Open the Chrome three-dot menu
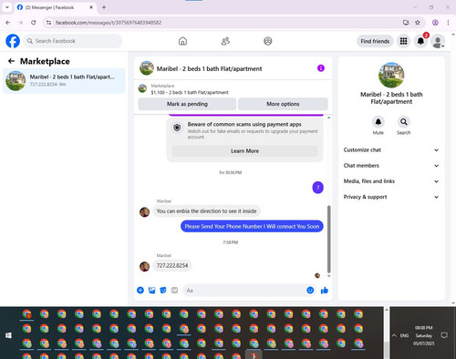The width and height of the screenshot is (456, 359). [x=448, y=23]
